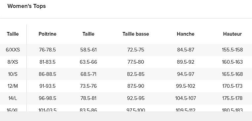Click the 76-78.5 poitrine cell

click(x=47, y=50)
